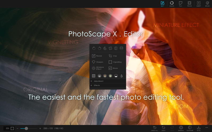Apply the Bloom effect
This screenshot has width=212, height=132.
point(113,68)
